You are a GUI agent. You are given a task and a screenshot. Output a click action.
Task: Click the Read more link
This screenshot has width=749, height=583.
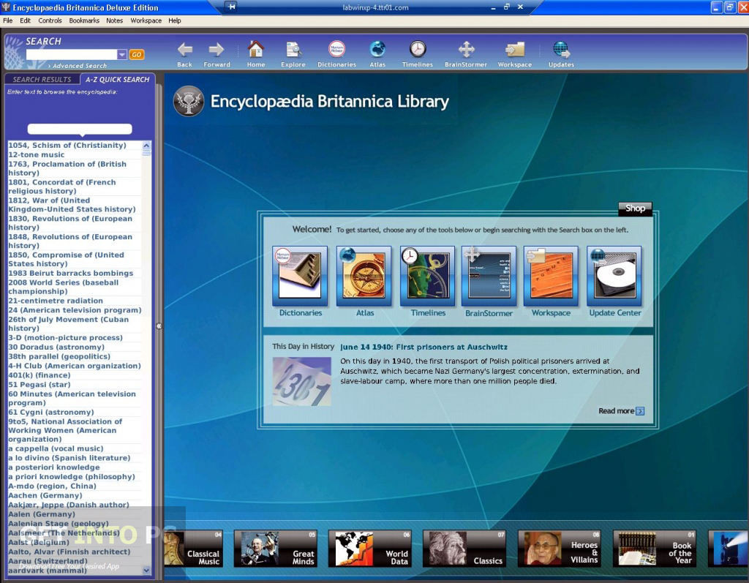click(x=616, y=411)
